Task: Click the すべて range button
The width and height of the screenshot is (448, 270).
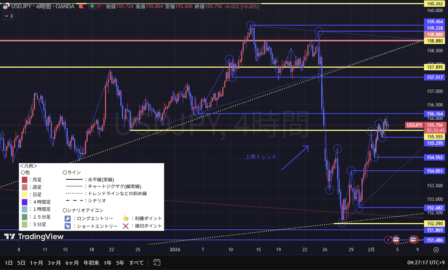Action: click(136, 262)
